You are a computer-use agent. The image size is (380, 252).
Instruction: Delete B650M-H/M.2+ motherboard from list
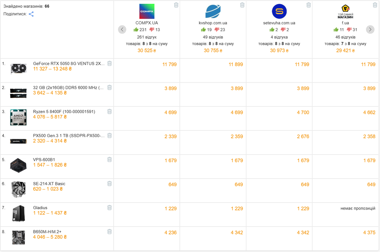[x=109, y=232]
